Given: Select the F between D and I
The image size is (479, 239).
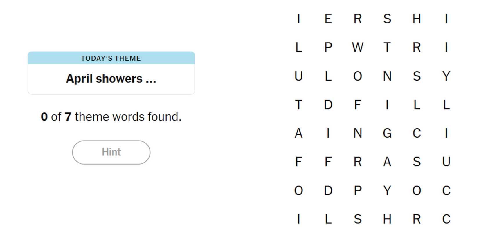Looking at the screenshot, I should tap(358, 105).
